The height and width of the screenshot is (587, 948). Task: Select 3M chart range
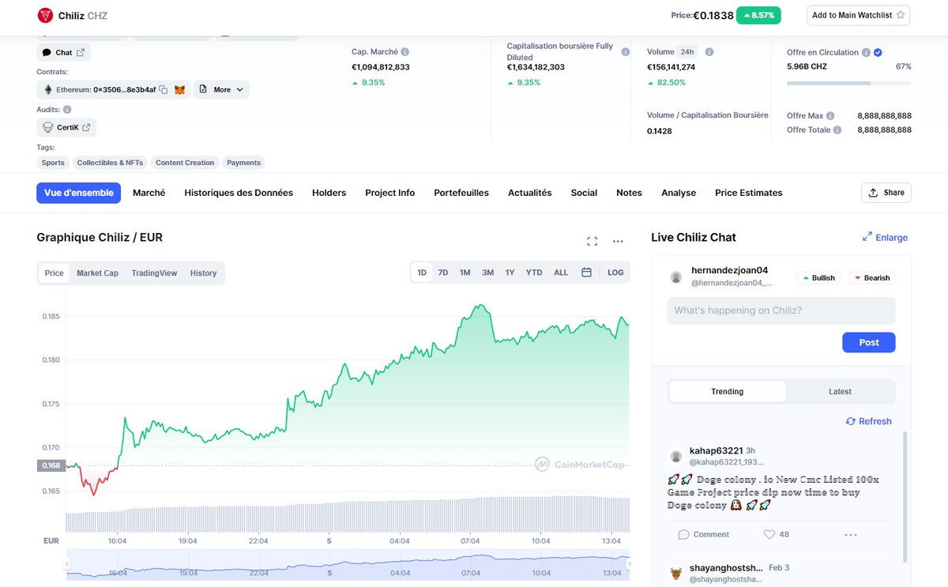point(488,273)
